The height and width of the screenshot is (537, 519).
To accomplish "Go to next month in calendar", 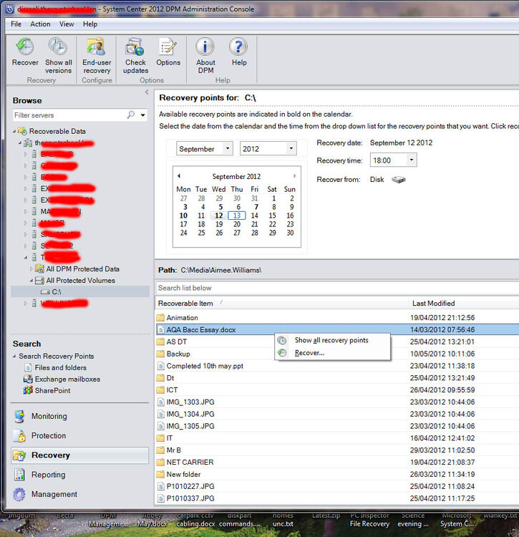I will [294, 176].
